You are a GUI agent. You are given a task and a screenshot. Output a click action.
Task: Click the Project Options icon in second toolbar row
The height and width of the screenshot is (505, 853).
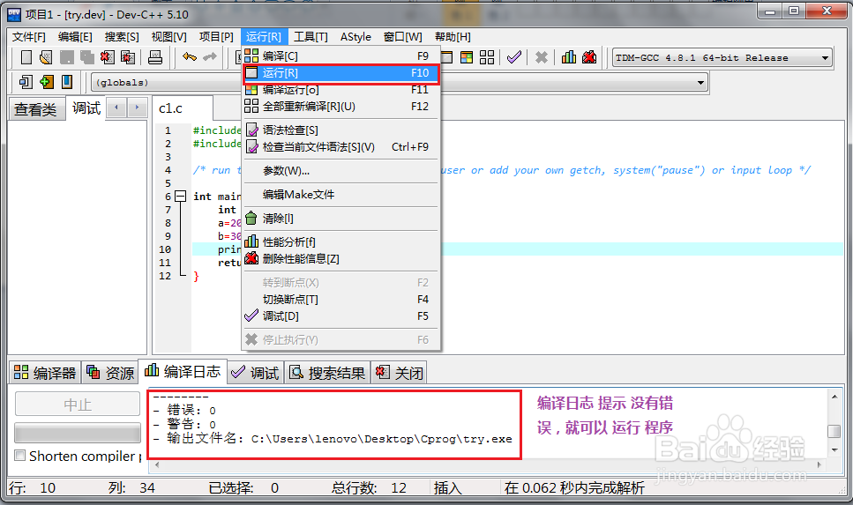tap(26, 82)
